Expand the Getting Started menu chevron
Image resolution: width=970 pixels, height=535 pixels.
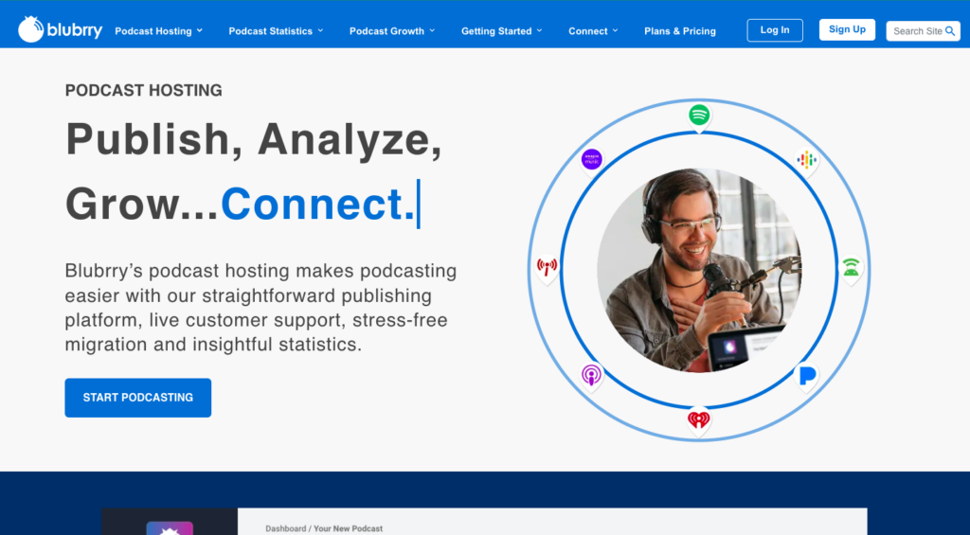tap(539, 30)
